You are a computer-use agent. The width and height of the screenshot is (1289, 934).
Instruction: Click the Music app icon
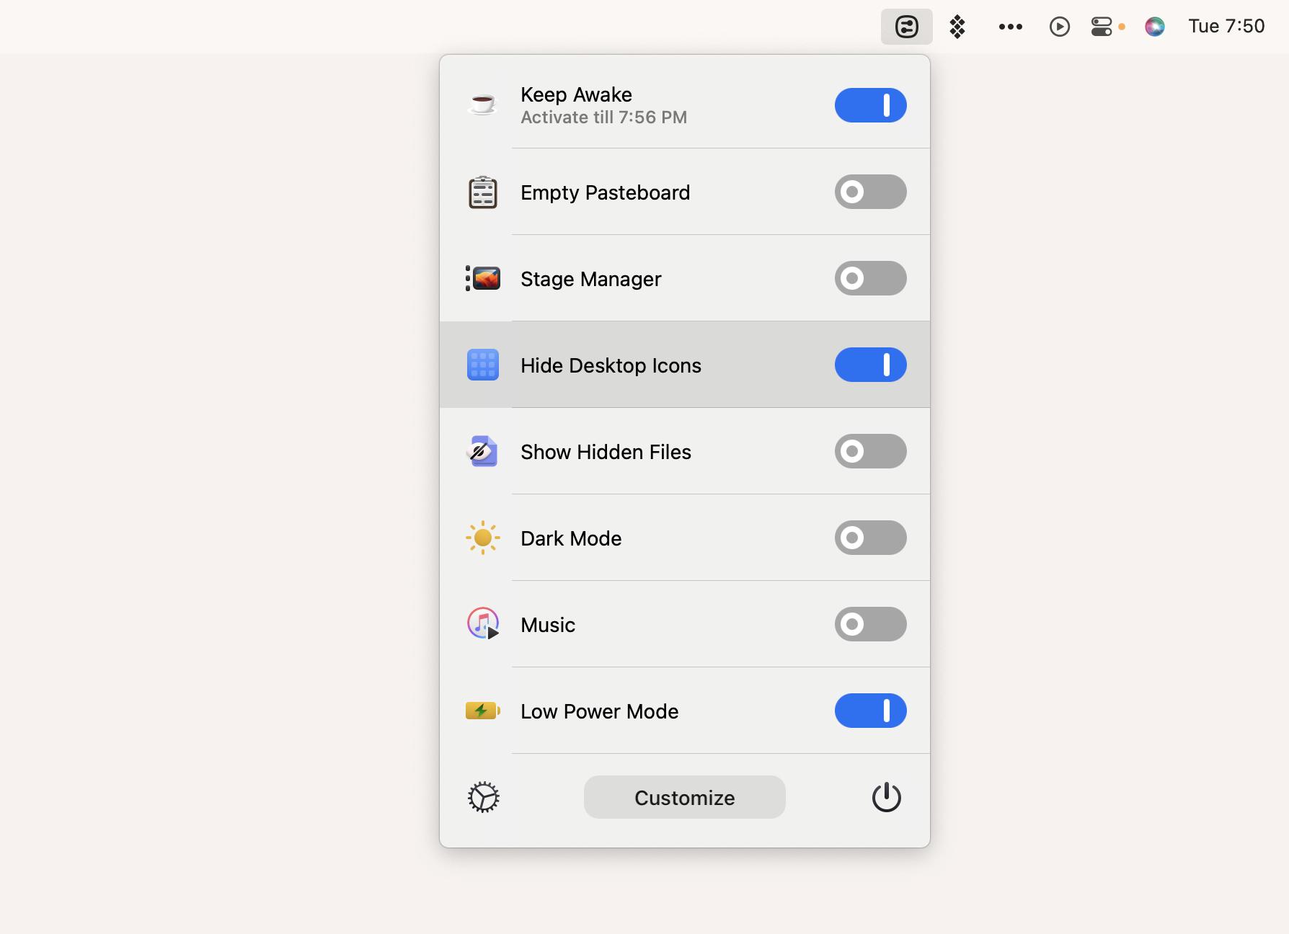click(x=483, y=624)
